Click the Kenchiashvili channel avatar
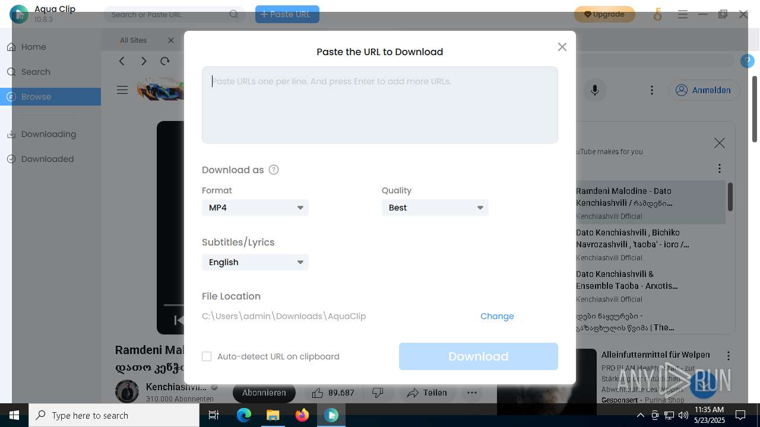Viewport: 760px width, 427px height. (127, 392)
